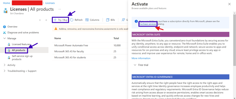Open Microsoft 365 A5 for students
The image size is (236, 99).
70,57
